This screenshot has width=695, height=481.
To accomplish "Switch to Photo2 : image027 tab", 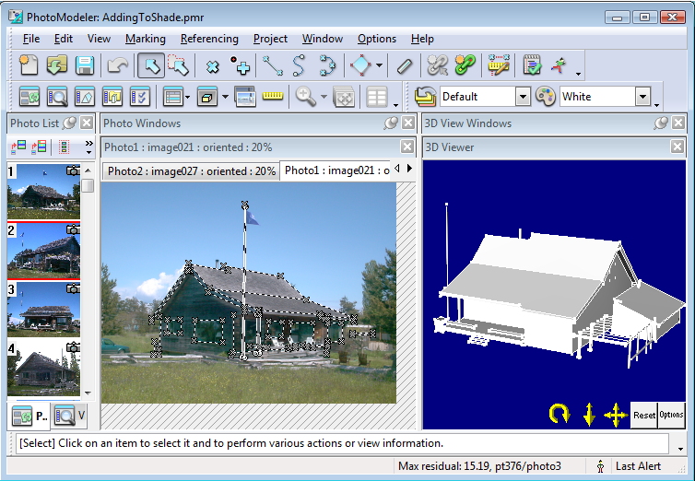I will (191, 170).
